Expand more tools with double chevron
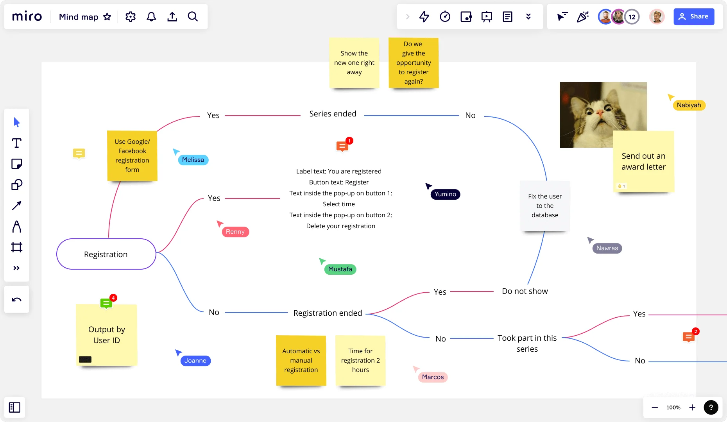This screenshot has height=422, width=727. [16, 268]
